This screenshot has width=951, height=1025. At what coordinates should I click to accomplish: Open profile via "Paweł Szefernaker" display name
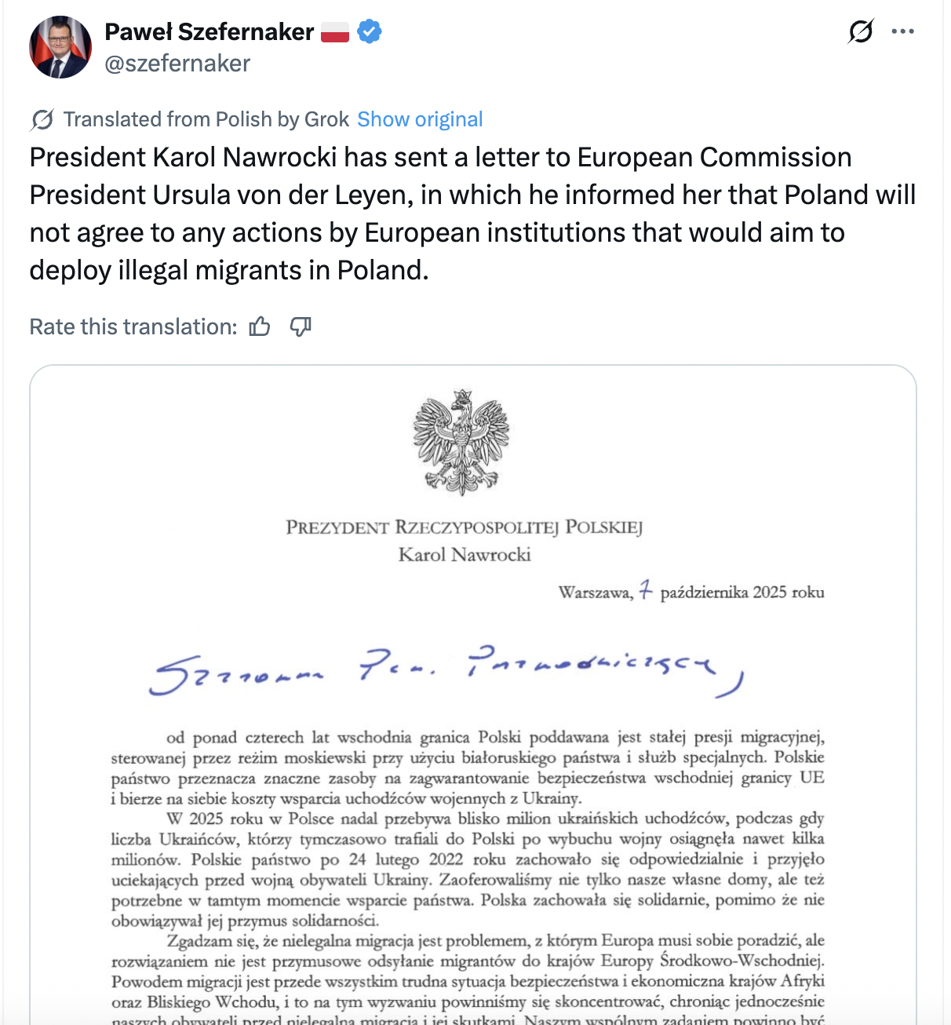[209, 31]
